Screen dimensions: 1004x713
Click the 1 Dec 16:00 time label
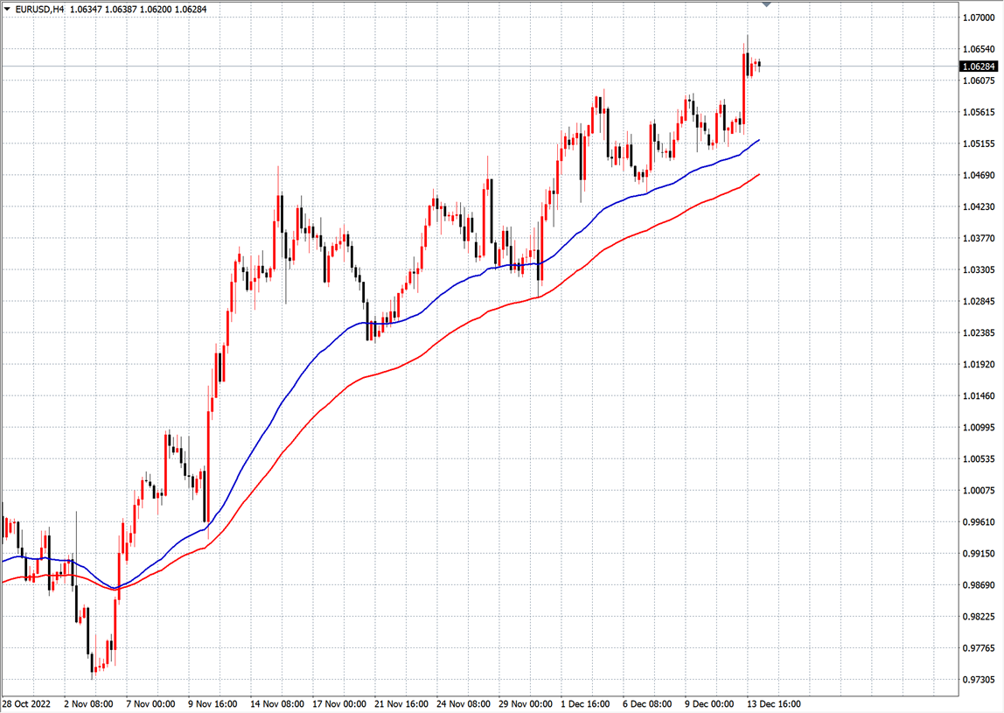(586, 703)
